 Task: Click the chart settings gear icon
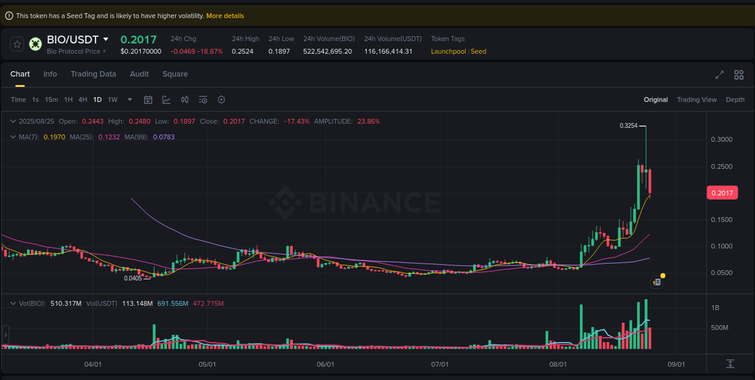coord(221,100)
